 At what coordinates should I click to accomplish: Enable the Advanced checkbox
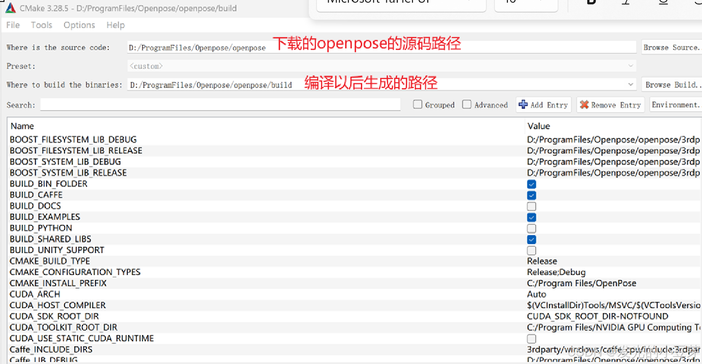click(467, 104)
